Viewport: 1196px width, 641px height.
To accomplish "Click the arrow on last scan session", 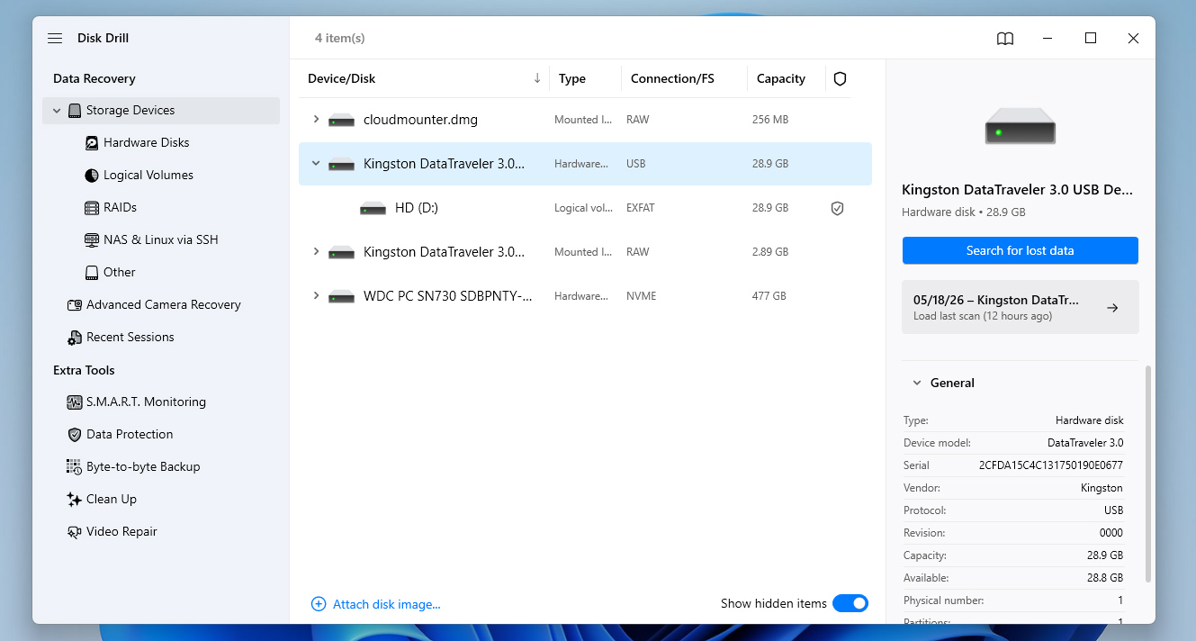I will pyautogui.click(x=1112, y=308).
